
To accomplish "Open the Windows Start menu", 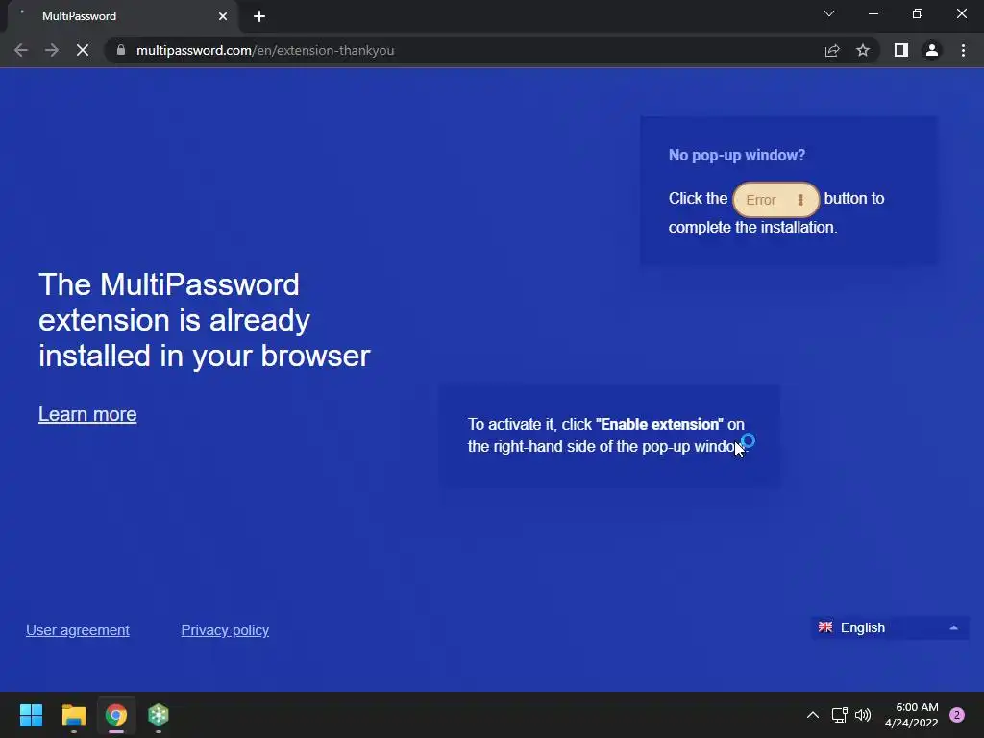I will pyautogui.click(x=31, y=715).
